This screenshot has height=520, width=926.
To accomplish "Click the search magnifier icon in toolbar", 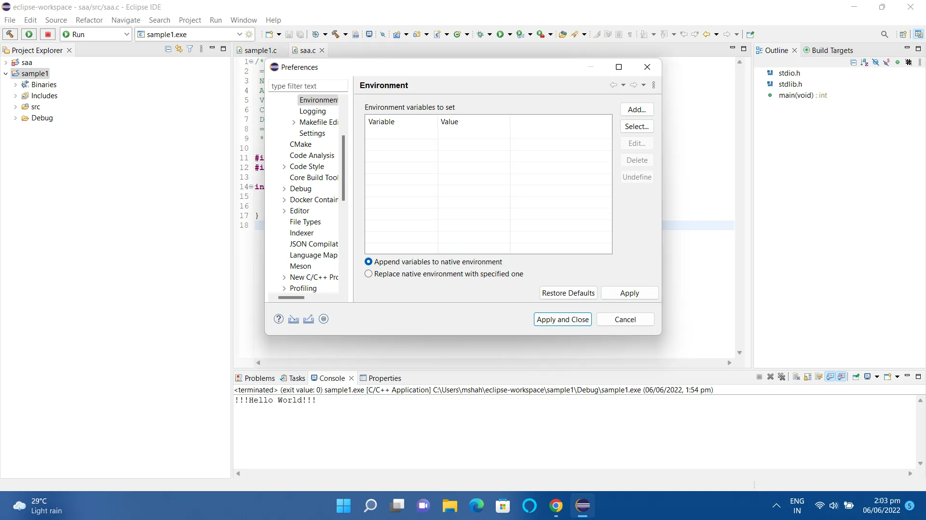I will [884, 34].
